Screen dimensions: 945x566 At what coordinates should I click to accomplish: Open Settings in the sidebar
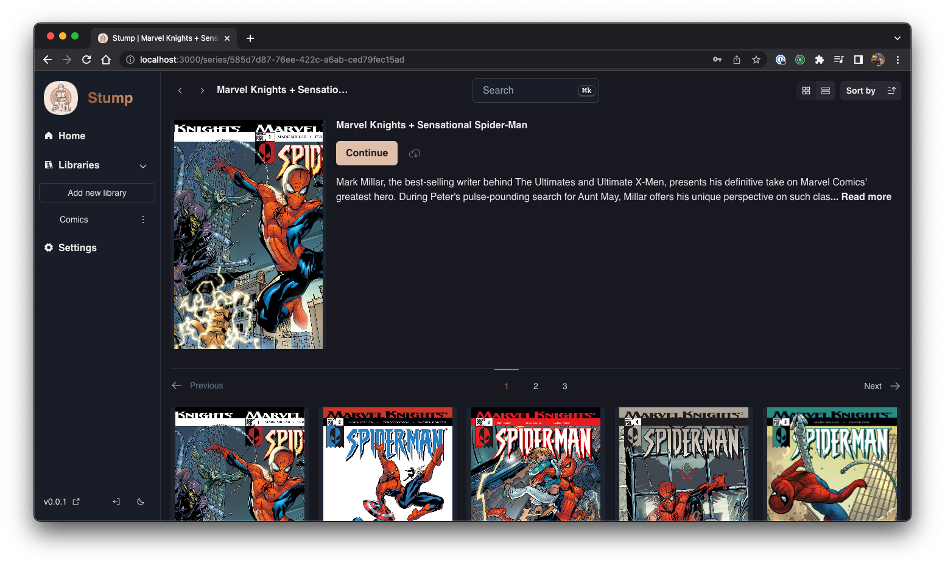pos(71,247)
